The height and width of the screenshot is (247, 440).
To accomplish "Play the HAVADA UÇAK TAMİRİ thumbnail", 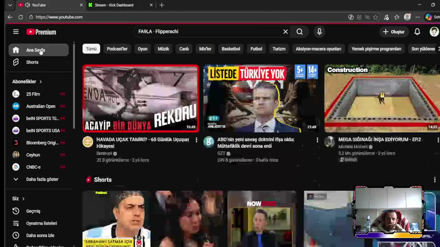I will coord(141,98).
